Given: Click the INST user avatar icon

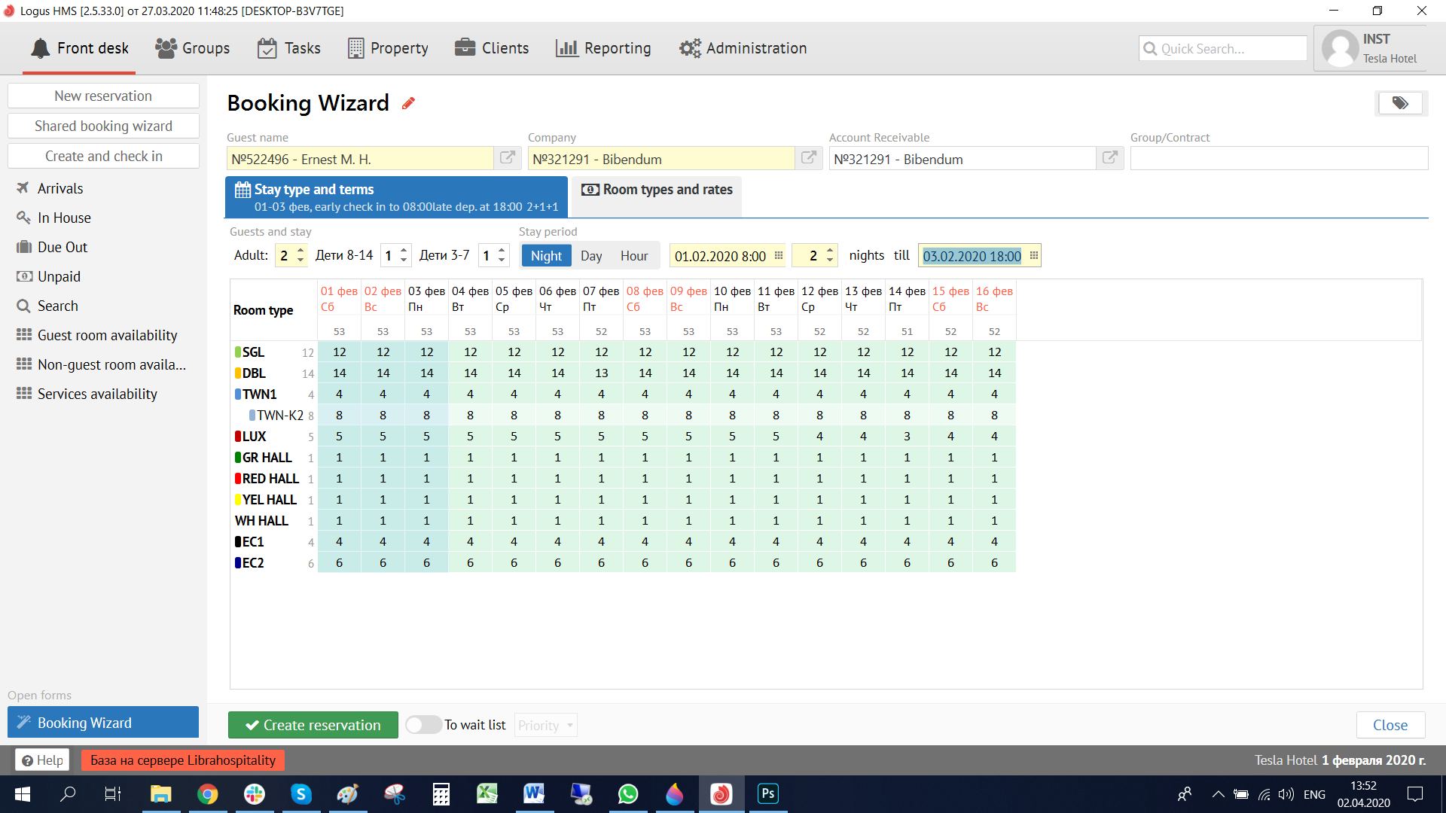Looking at the screenshot, I should point(1341,49).
